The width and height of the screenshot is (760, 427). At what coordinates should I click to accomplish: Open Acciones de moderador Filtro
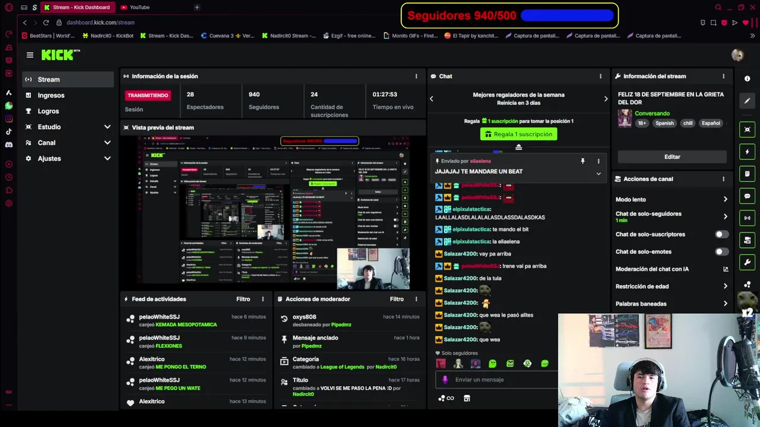[x=397, y=299]
